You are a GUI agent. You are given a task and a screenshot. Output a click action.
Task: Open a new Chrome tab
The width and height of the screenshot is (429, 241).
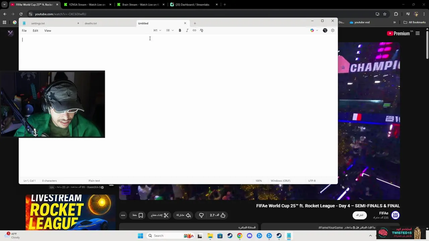(225, 5)
